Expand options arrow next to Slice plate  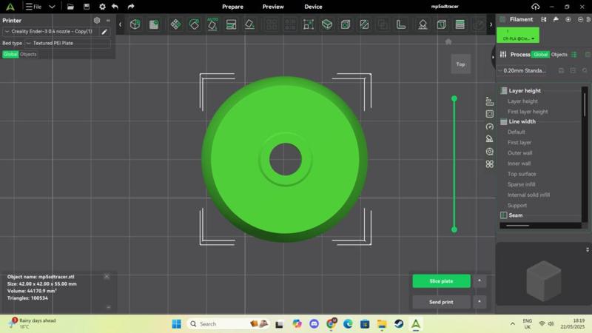(x=480, y=281)
